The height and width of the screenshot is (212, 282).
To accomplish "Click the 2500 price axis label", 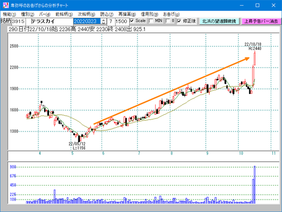I will coord(14,46).
